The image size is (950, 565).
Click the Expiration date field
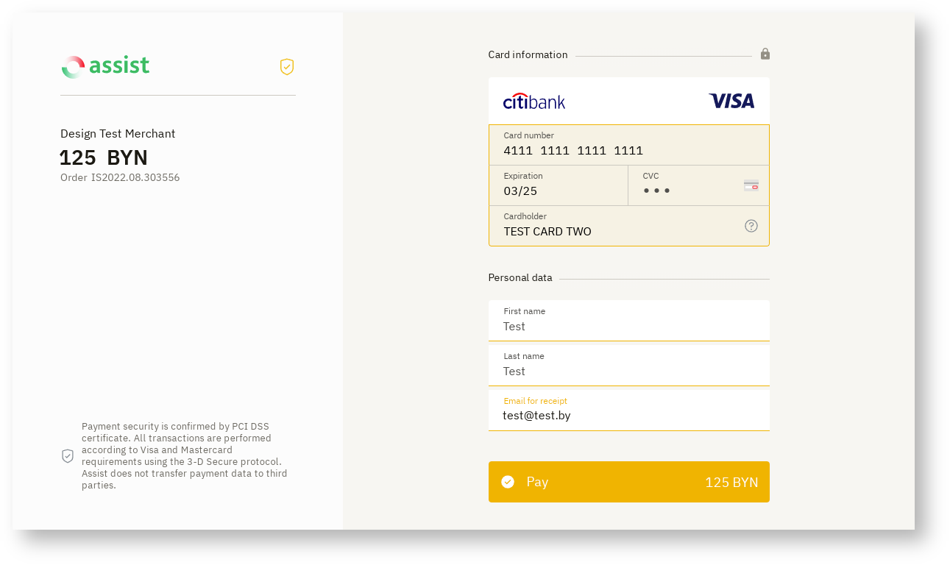coord(558,191)
